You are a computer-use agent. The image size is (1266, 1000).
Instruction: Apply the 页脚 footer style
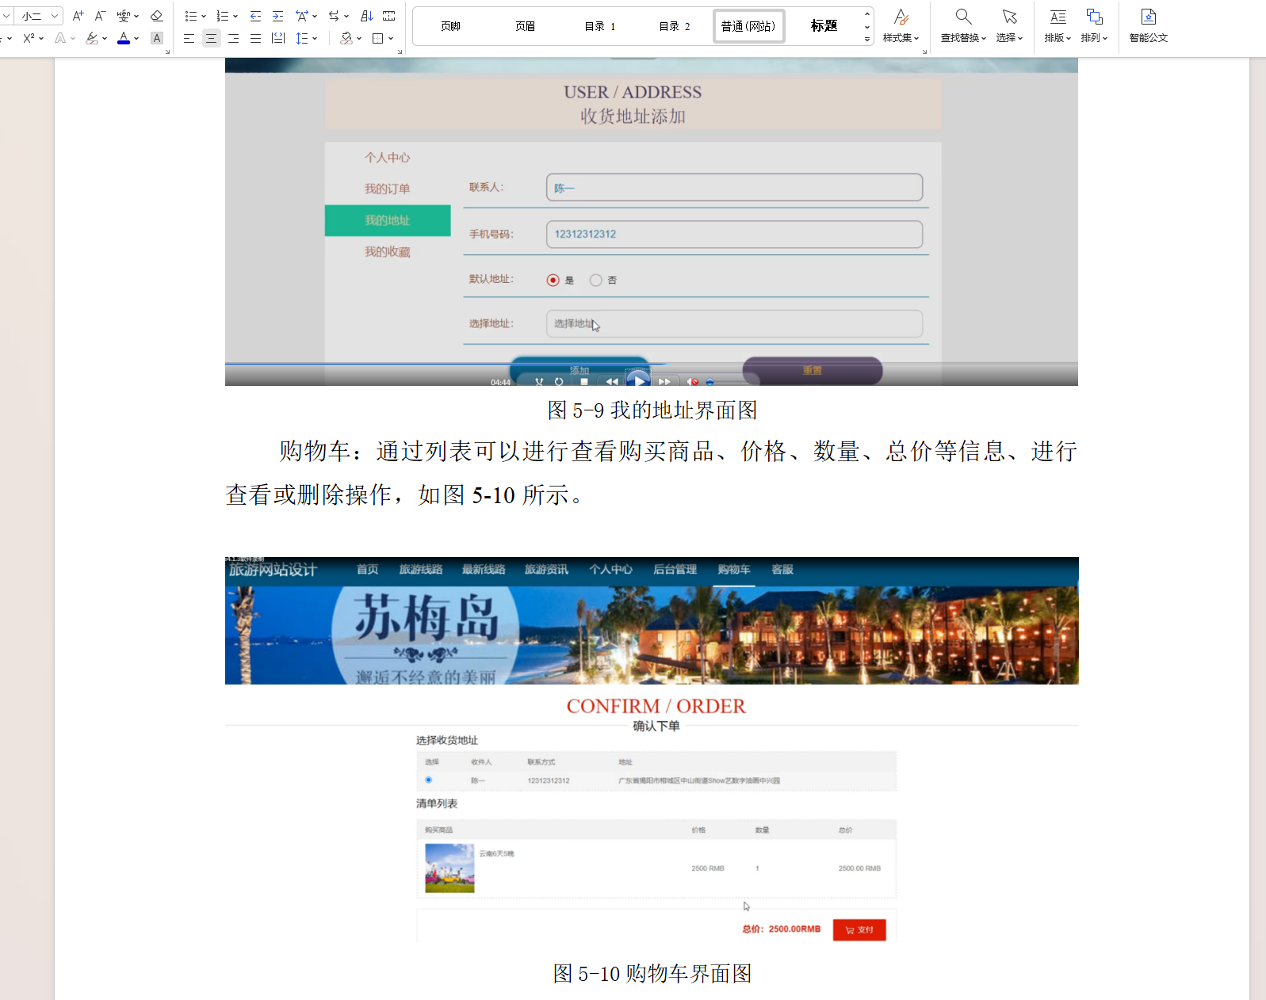(x=451, y=26)
